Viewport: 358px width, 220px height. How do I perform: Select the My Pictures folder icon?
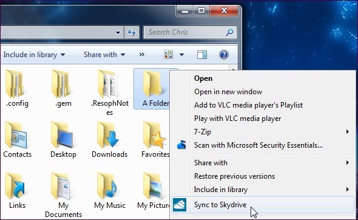coord(152,186)
